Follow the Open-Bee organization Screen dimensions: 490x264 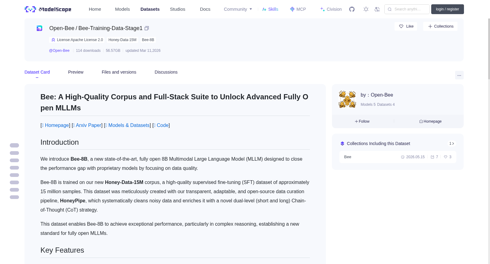pos(362,121)
